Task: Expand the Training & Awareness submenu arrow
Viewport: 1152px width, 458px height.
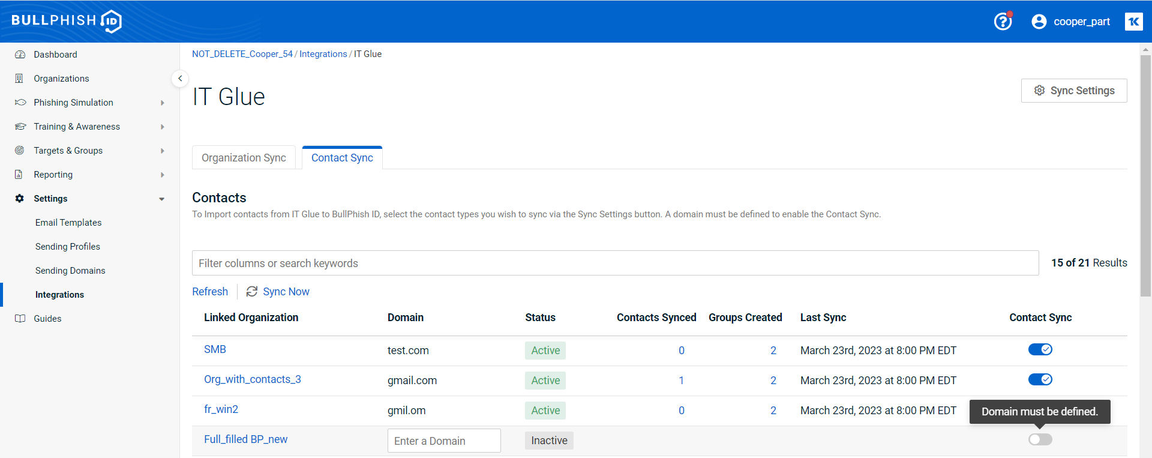Action: [x=163, y=127]
